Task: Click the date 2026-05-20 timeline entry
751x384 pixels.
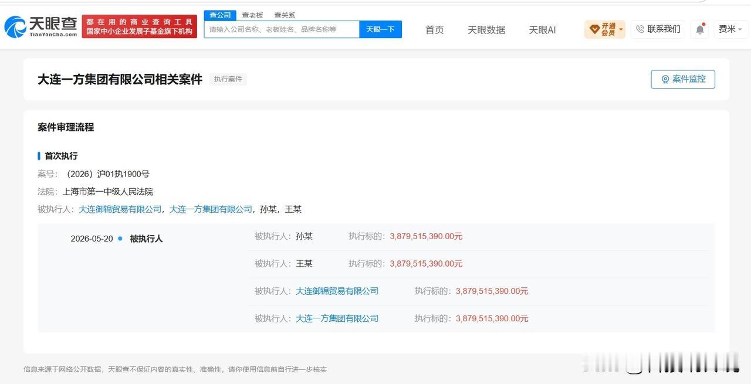Action: (x=92, y=239)
